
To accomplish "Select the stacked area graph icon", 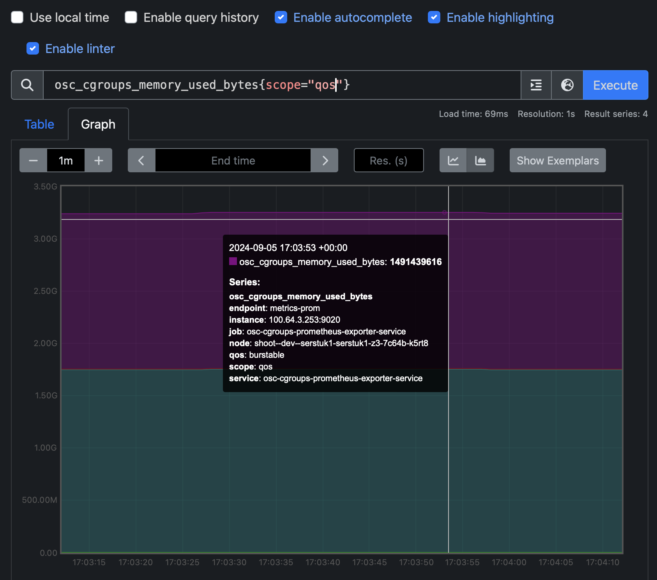I will click(x=480, y=160).
